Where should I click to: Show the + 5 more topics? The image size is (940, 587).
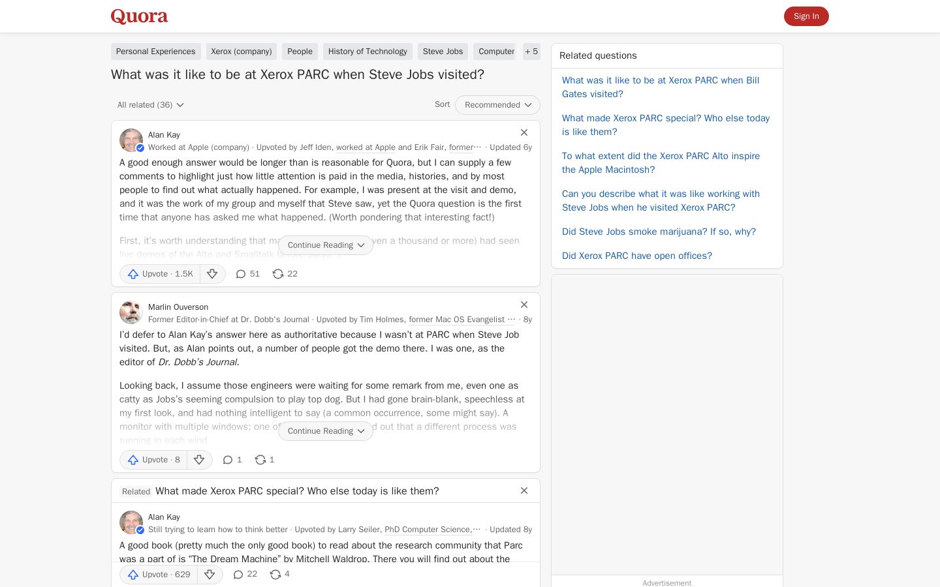[x=531, y=52]
